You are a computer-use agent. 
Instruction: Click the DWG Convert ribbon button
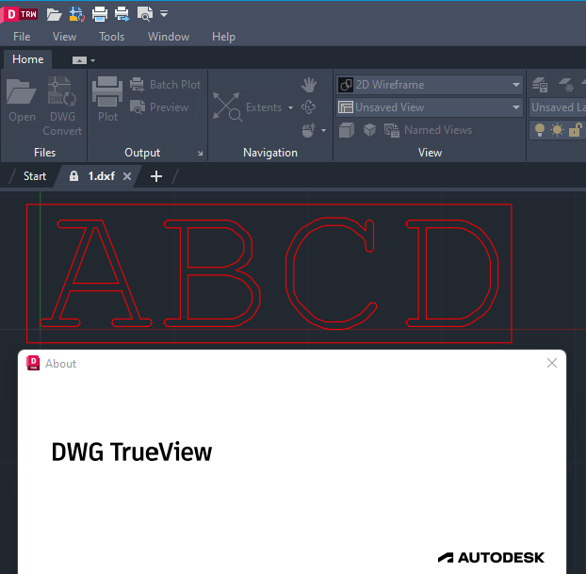point(62,107)
